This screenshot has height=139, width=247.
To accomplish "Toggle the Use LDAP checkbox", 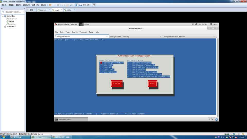I will click(101, 65).
